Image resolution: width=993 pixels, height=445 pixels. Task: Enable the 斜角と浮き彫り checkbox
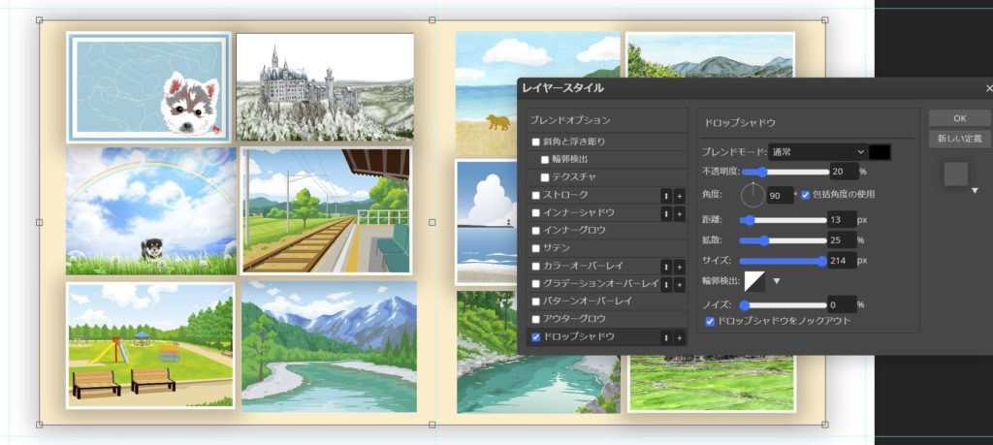[x=537, y=142]
